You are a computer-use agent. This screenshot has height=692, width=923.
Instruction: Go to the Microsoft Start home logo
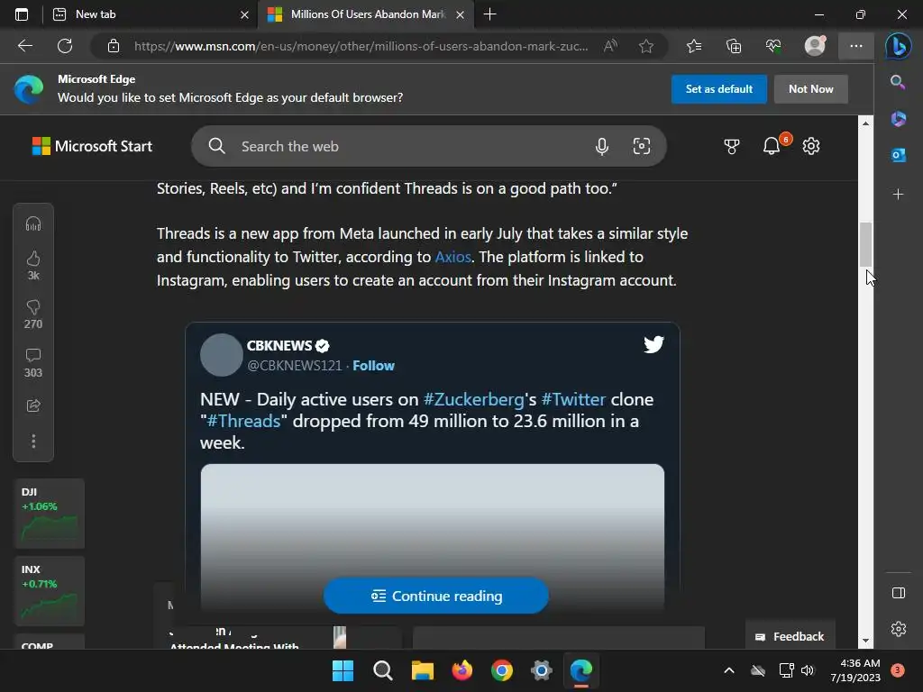pos(92,146)
